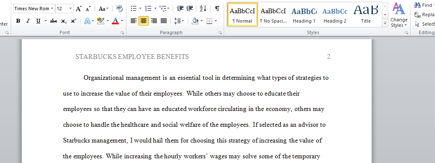Screen dimensions: 435x163
Task: Toggle bold formatting
Action: coord(18,21)
